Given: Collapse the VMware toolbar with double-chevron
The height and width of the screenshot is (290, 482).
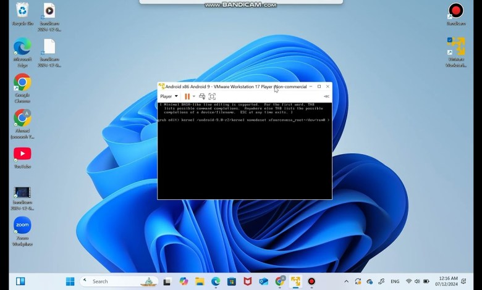Looking at the screenshot, I should click(326, 96).
